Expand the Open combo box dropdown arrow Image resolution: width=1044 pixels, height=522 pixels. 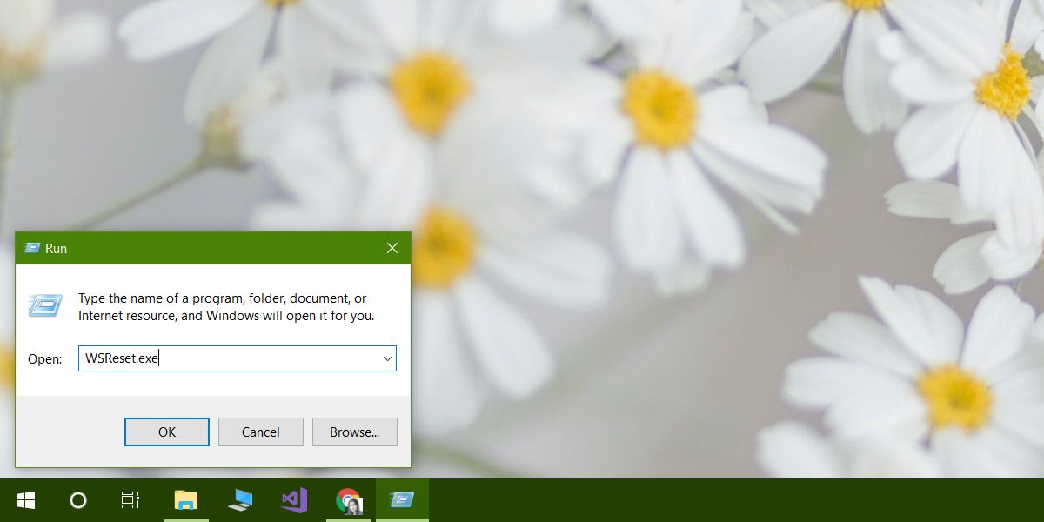point(387,358)
